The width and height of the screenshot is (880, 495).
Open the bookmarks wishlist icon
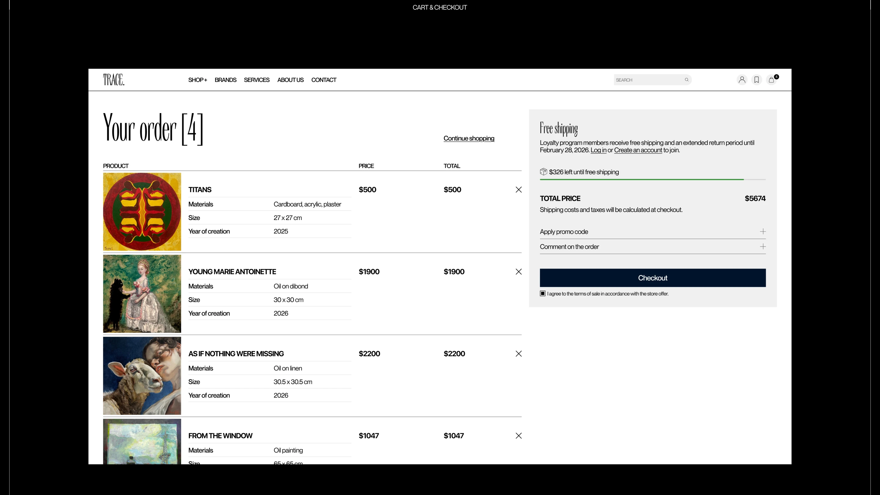click(x=756, y=79)
